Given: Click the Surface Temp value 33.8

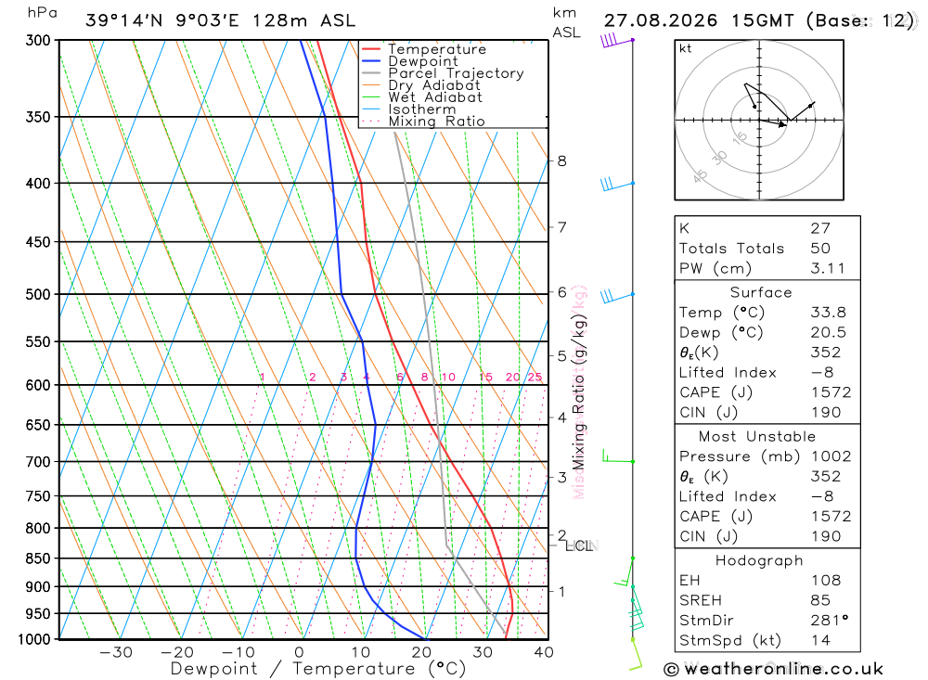Looking at the screenshot, I should point(828,313).
